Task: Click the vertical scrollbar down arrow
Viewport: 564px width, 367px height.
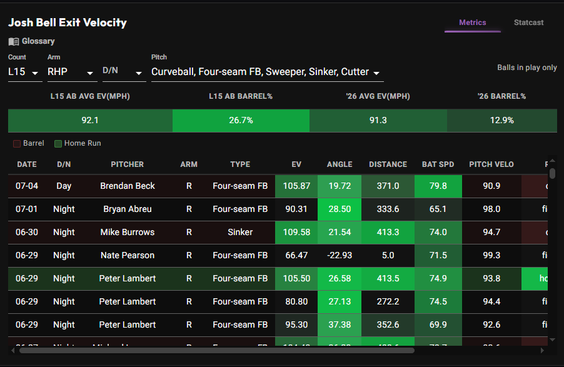Action: point(553,339)
